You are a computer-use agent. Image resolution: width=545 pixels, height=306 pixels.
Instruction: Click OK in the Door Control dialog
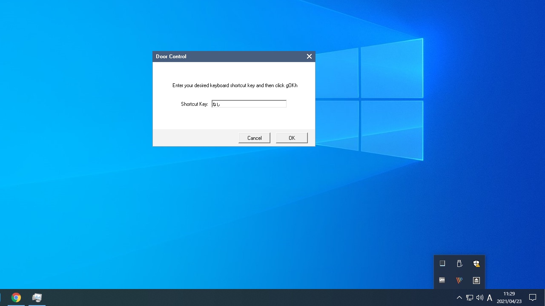click(292, 138)
